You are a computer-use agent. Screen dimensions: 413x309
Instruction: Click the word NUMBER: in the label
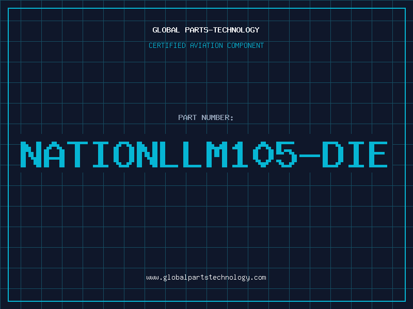click(217, 117)
